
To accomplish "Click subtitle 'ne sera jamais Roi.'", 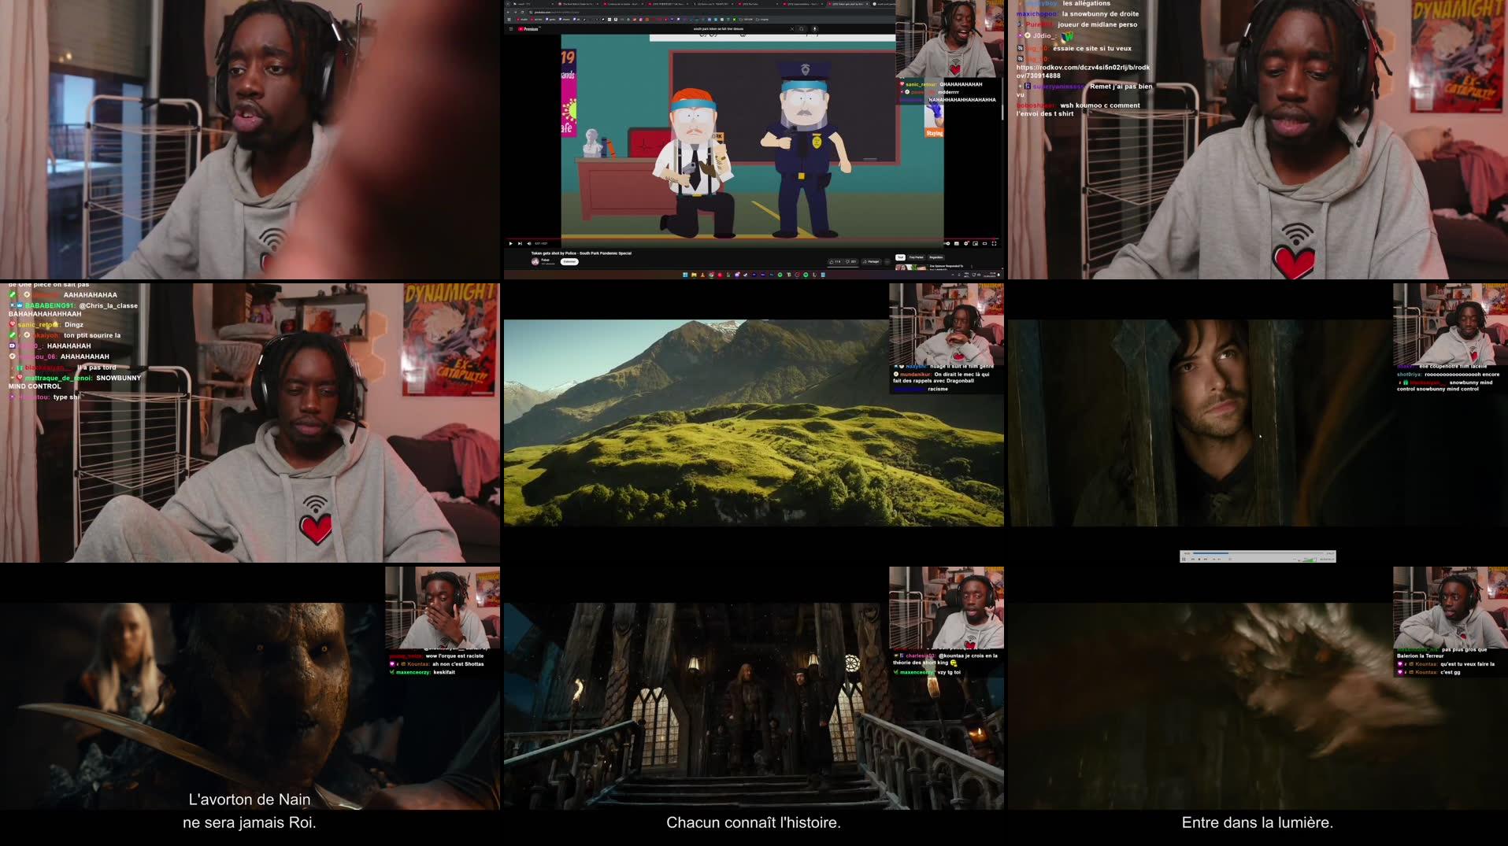I will [x=250, y=822].
